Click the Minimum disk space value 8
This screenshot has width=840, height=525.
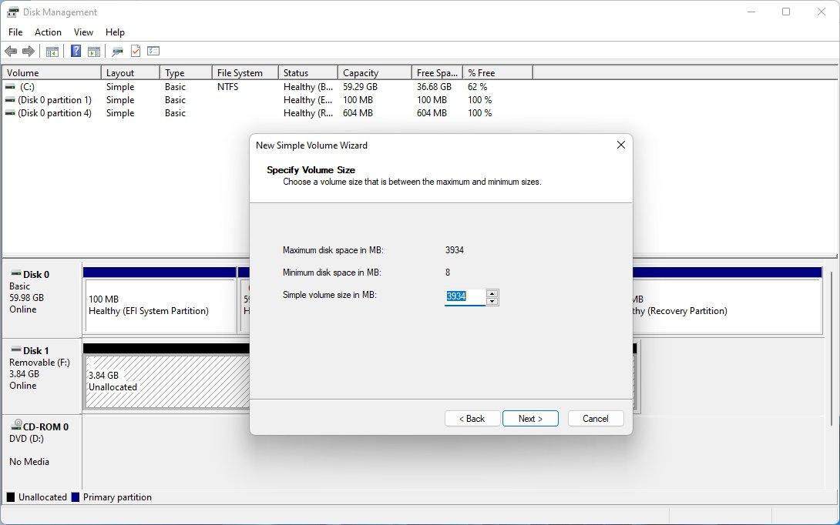pos(448,273)
